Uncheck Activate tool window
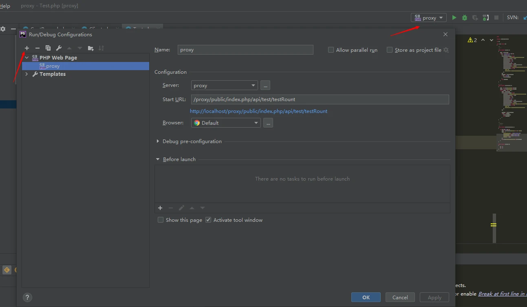This screenshot has height=307, width=527. click(x=208, y=220)
